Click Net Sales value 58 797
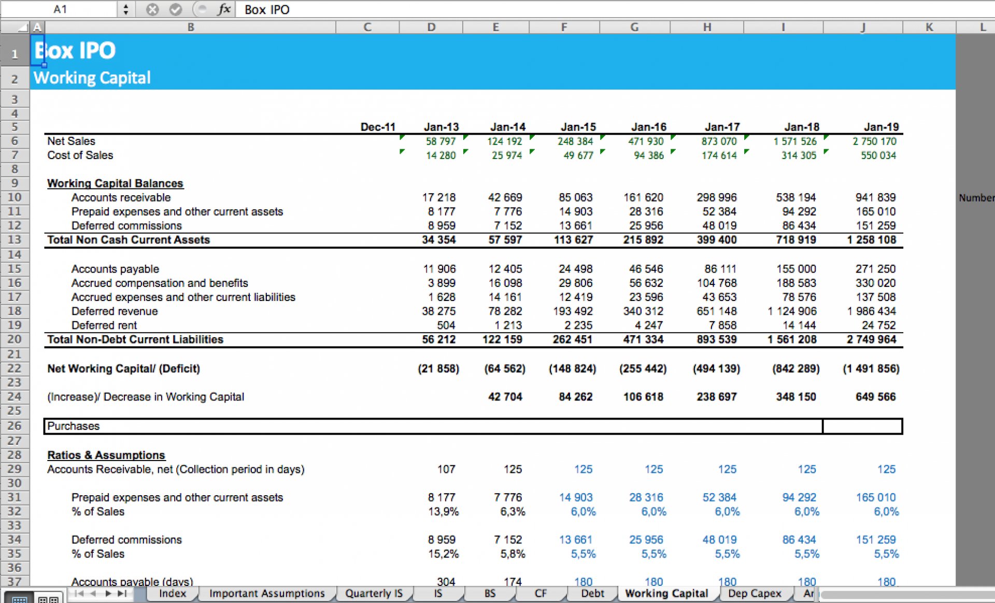The height and width of the screenshot is (603, 995). click(x=440, y=141)
